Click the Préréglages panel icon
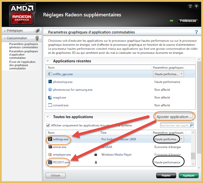The image size is (203, 183). pos(37,31)
